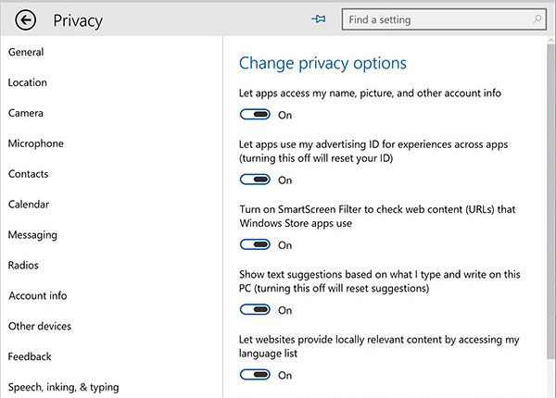Click the Find a setting search field
Viewport: 556px width, 398px height.
click(436, 19)
